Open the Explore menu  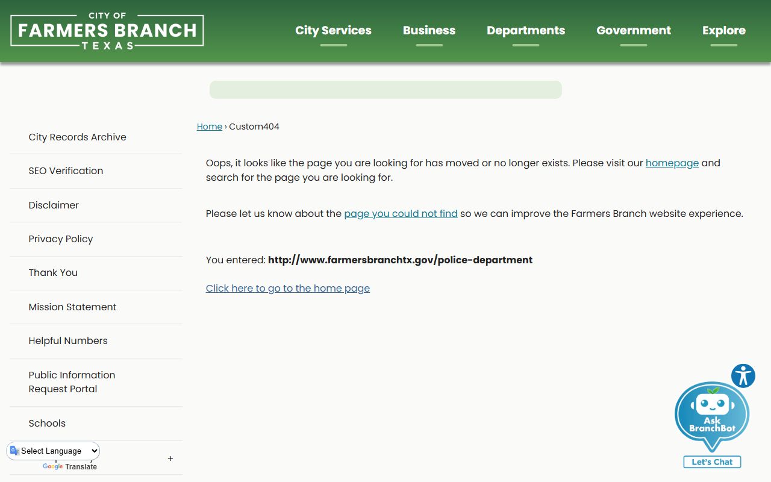724,31
